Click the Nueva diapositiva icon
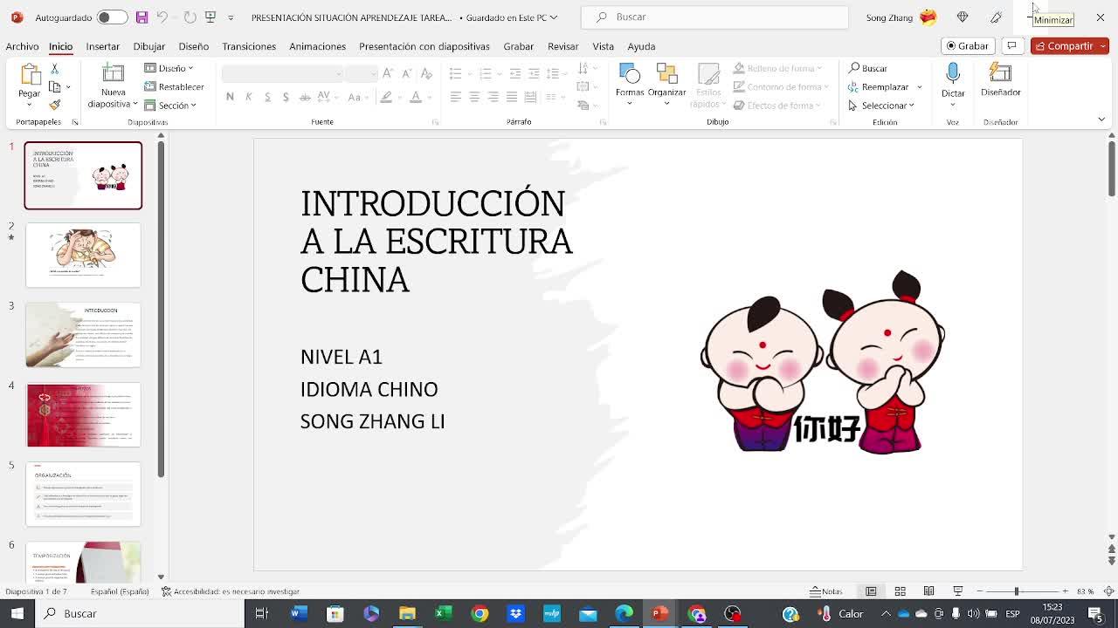 [x=113, y=74]
